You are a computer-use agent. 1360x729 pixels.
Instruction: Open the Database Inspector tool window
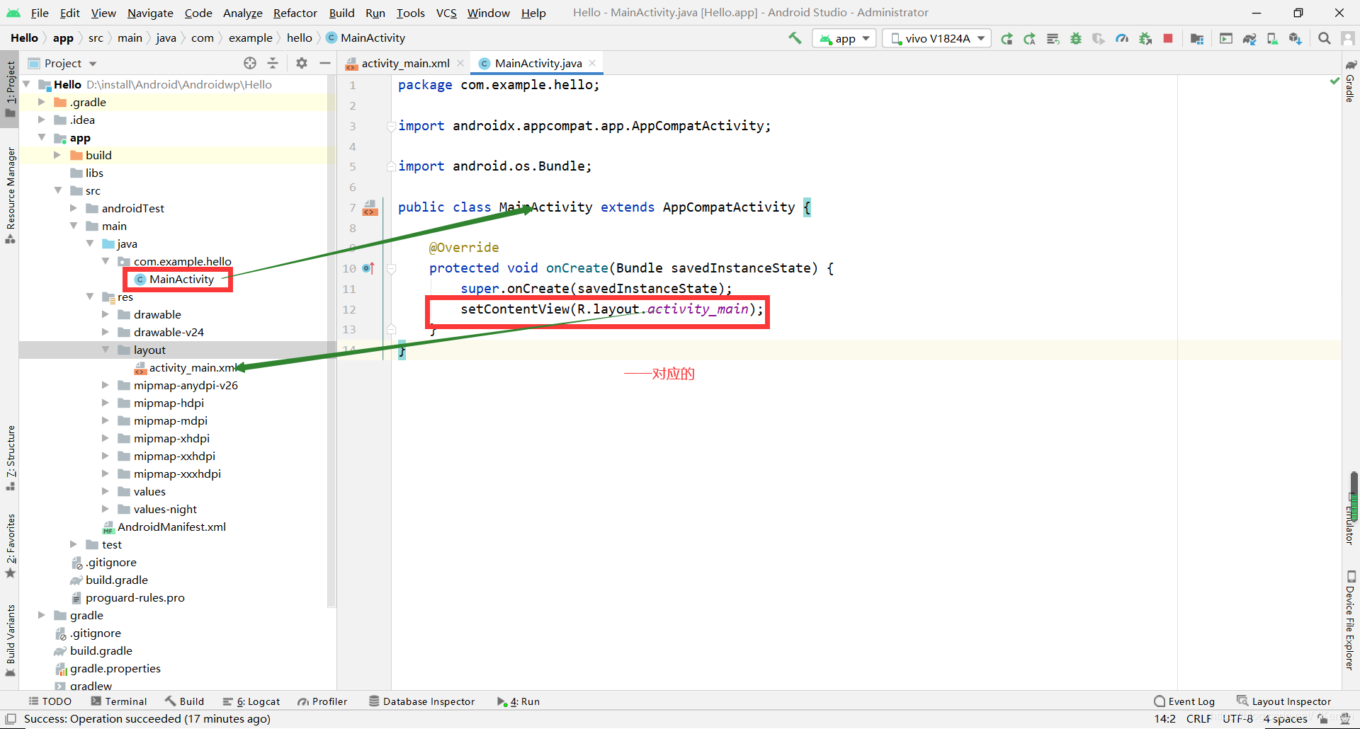click(x=421, y=701)
